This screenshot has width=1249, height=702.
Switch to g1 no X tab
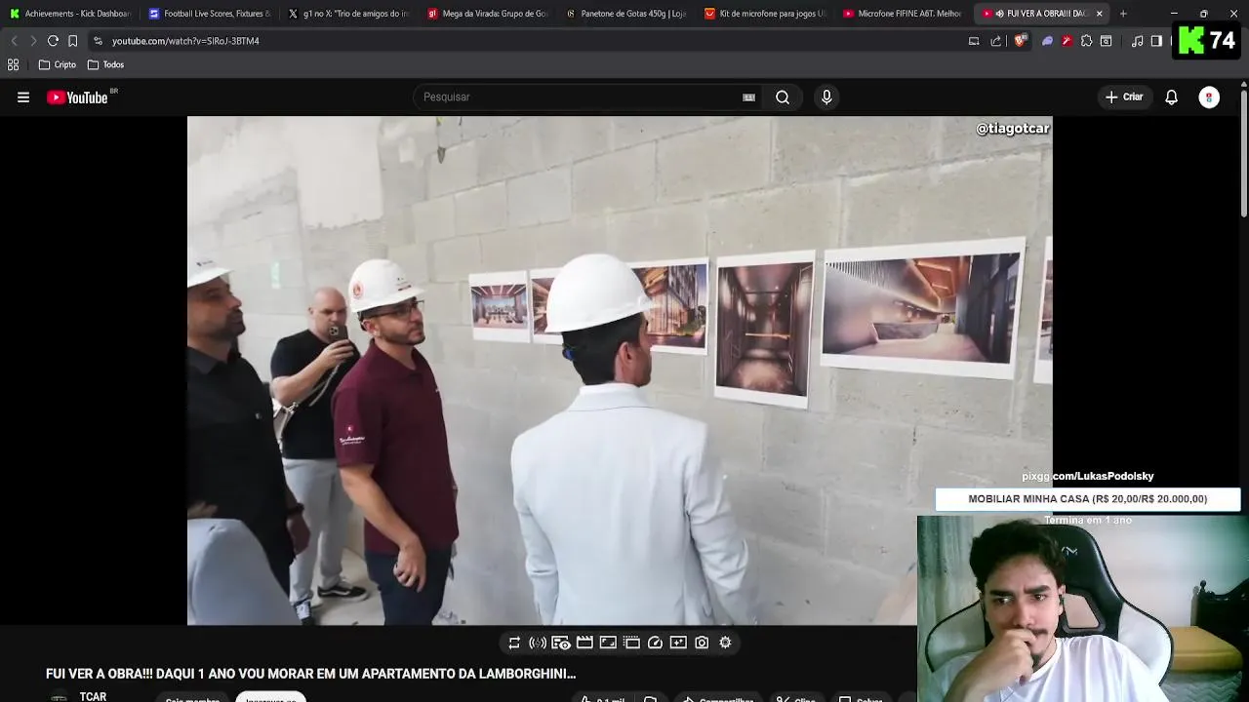tap(349, 14)
